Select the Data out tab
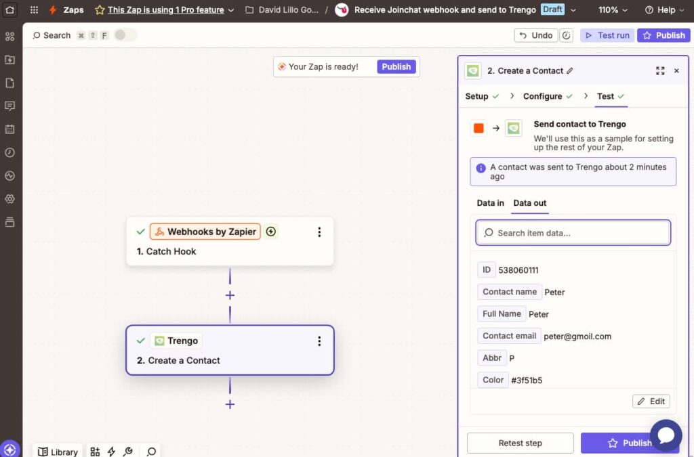This screenshot has height=457, width=694. point(530,203)
